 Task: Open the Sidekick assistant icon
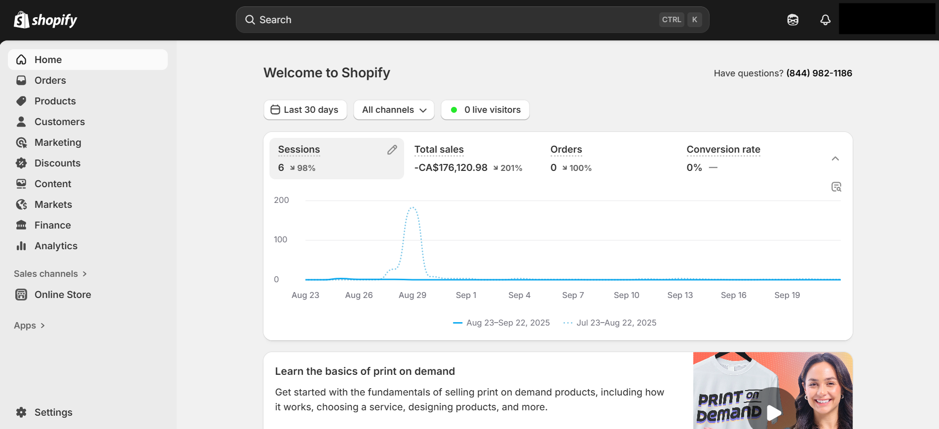(792, 20)
